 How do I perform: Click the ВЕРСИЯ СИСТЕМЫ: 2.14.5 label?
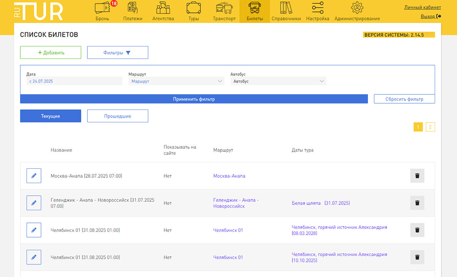pyautogui.click(x=394, y=35)
